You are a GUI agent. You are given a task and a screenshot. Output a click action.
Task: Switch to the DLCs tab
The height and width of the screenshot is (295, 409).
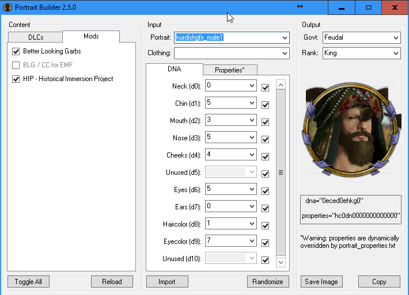click(x=36, y=37)
